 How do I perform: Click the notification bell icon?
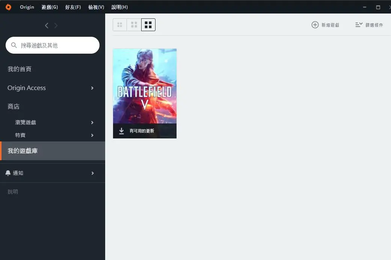pyautogui.click(x=8, y=173)
